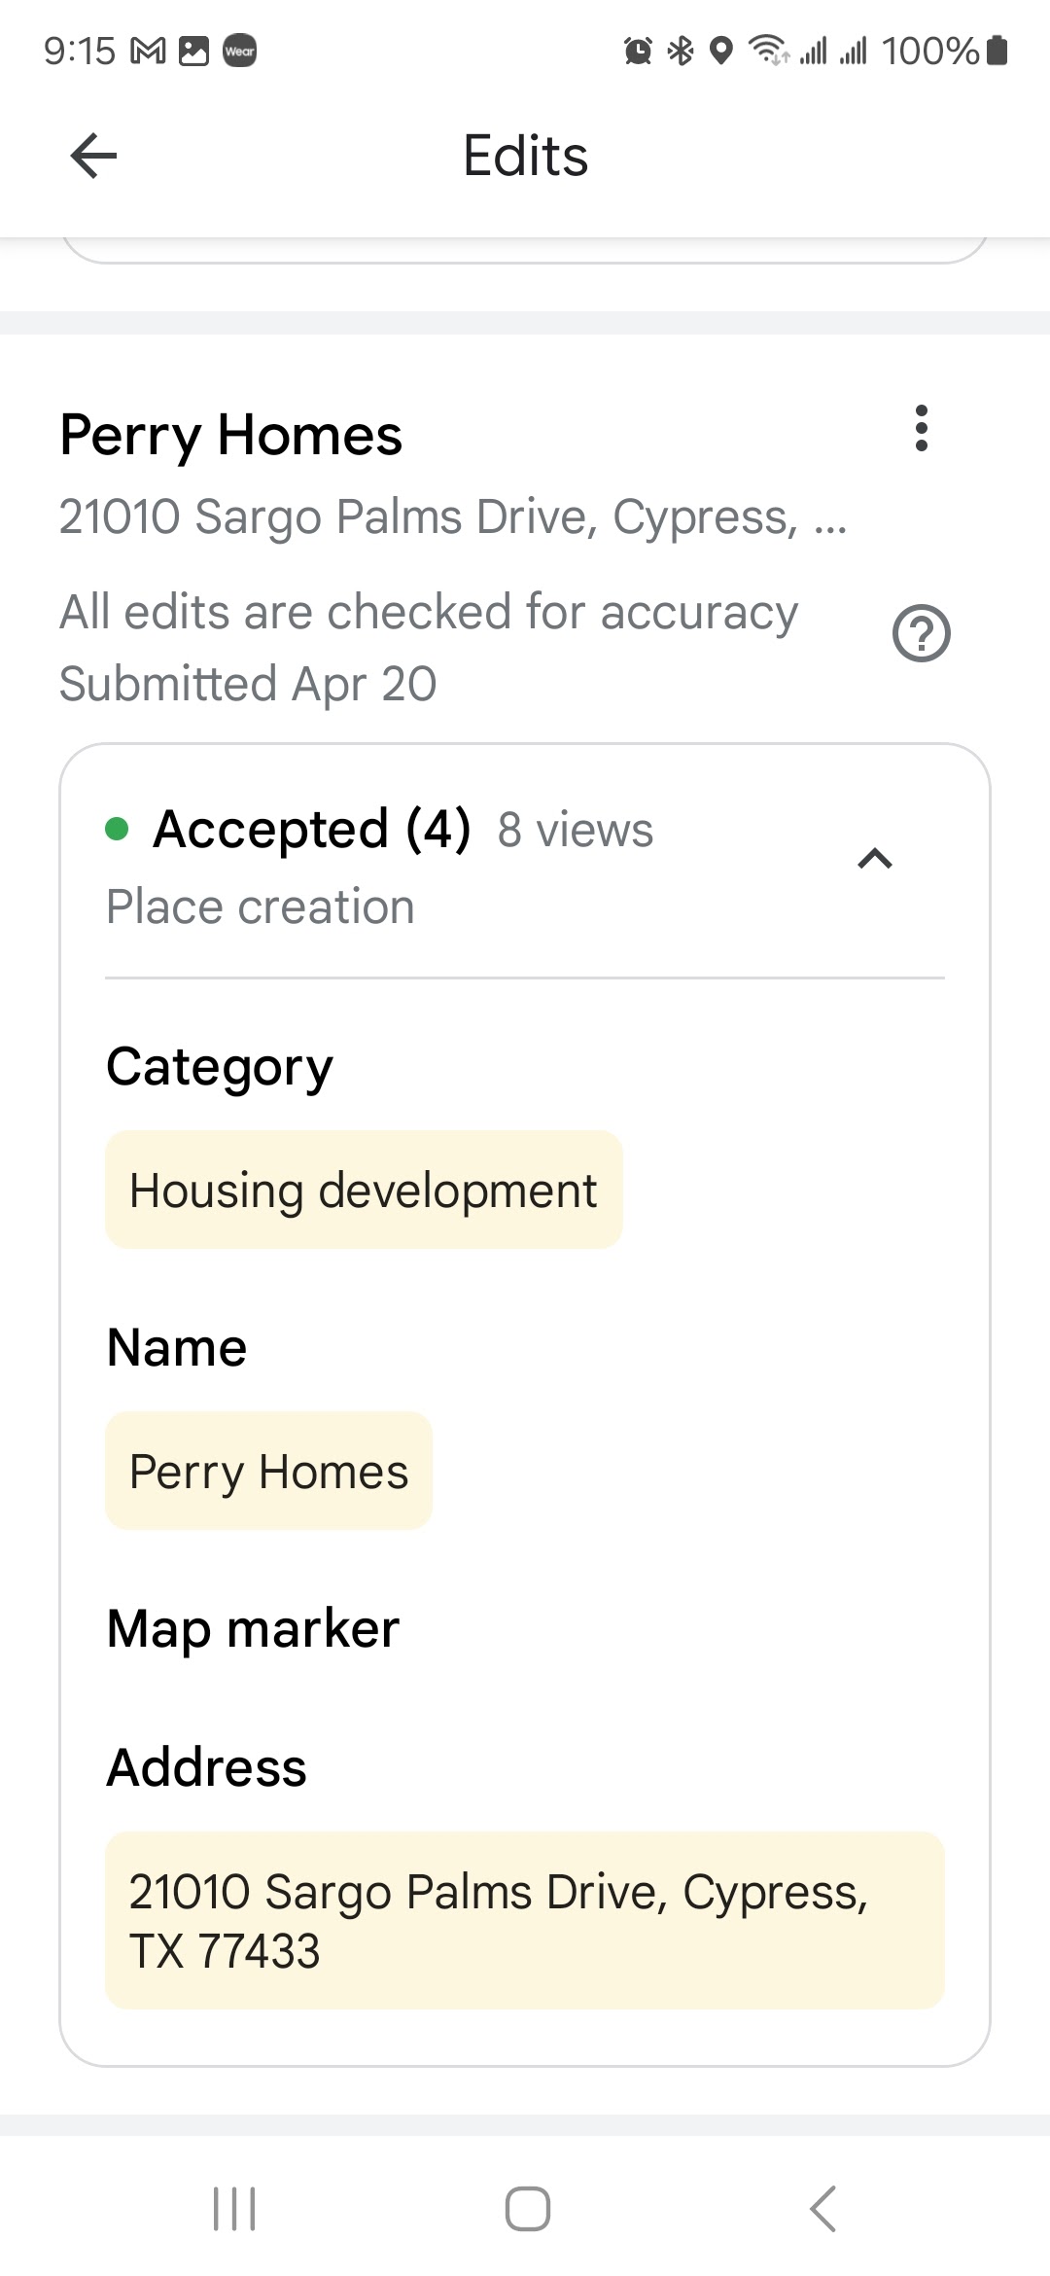This screenshot has width=1050, height=2276.
Task: Tap the Place creation subtitle
Action: tap(261, 907)
